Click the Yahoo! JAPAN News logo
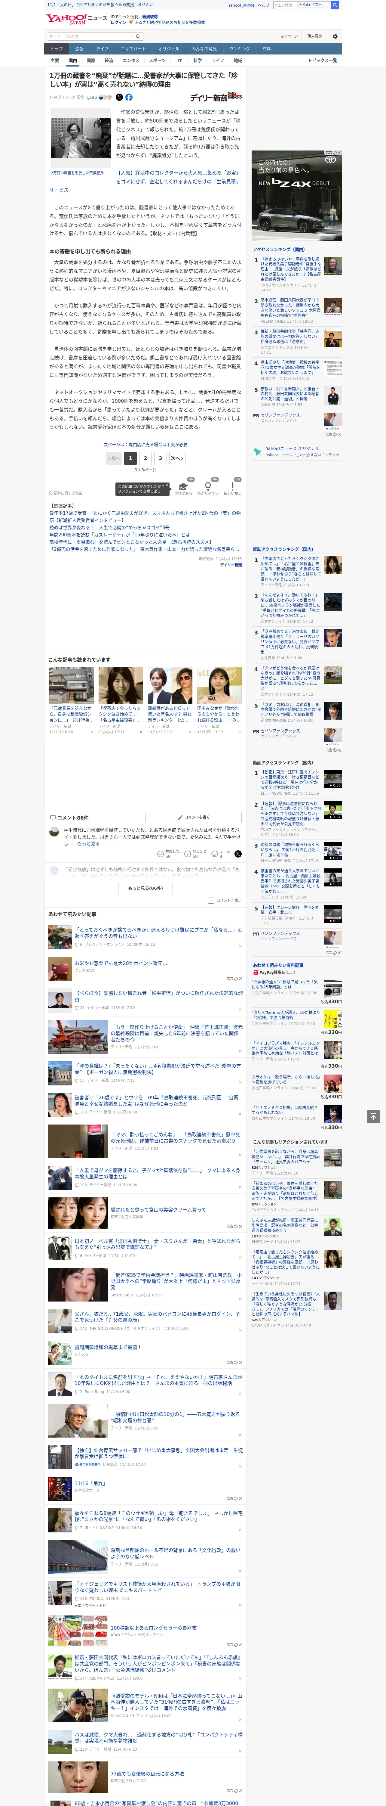 pyautogui.click(x=76, y=19)
